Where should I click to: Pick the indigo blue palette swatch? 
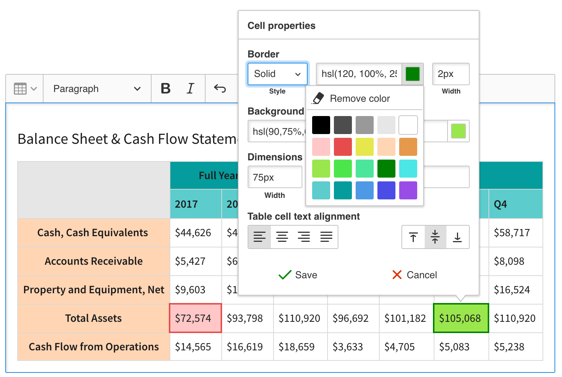386,190
